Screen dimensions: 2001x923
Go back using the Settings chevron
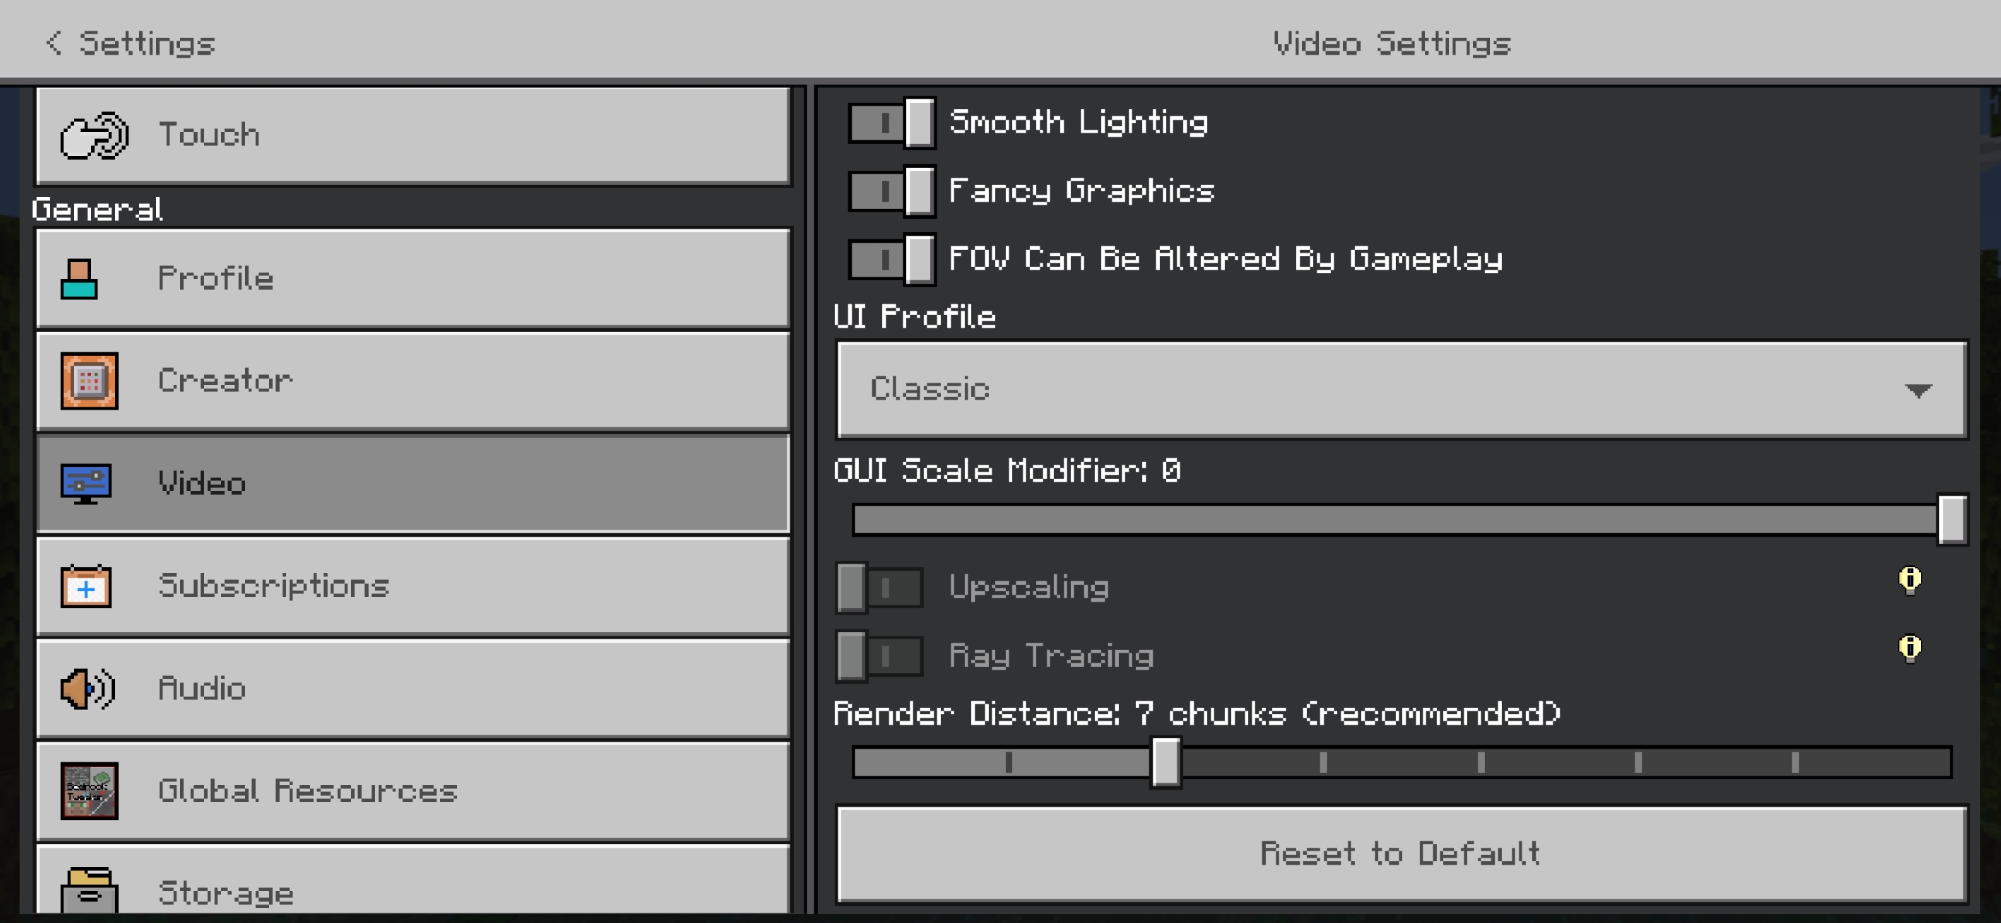click(55, 43)
